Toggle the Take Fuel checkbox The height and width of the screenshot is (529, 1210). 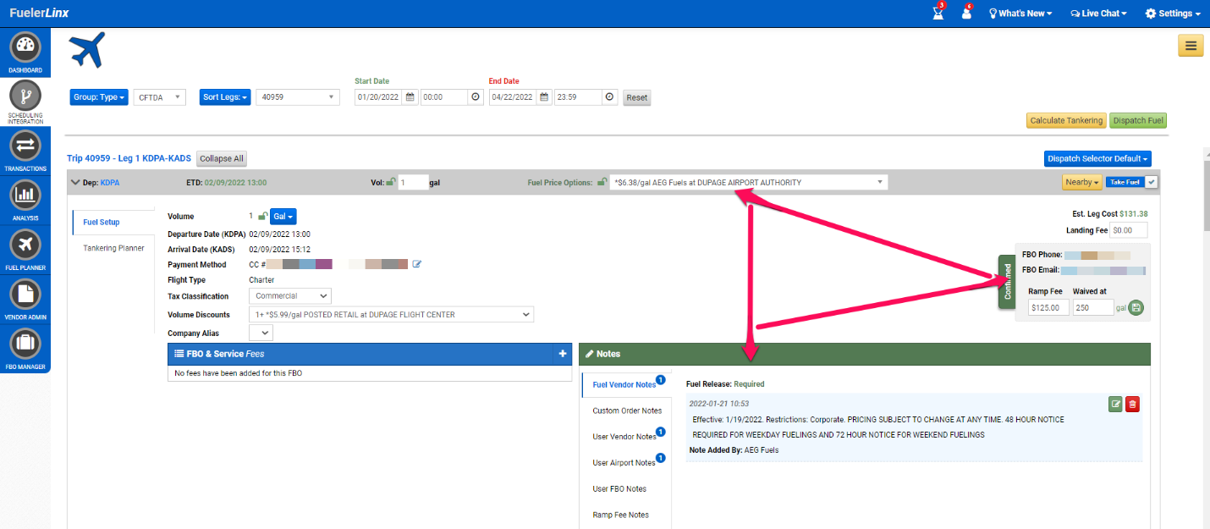pyautogui.click(x=1150, y=182)
